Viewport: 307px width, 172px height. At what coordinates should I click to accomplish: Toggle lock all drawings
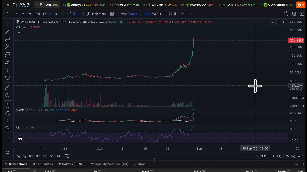pyautogui.click(x=8, y=121)
